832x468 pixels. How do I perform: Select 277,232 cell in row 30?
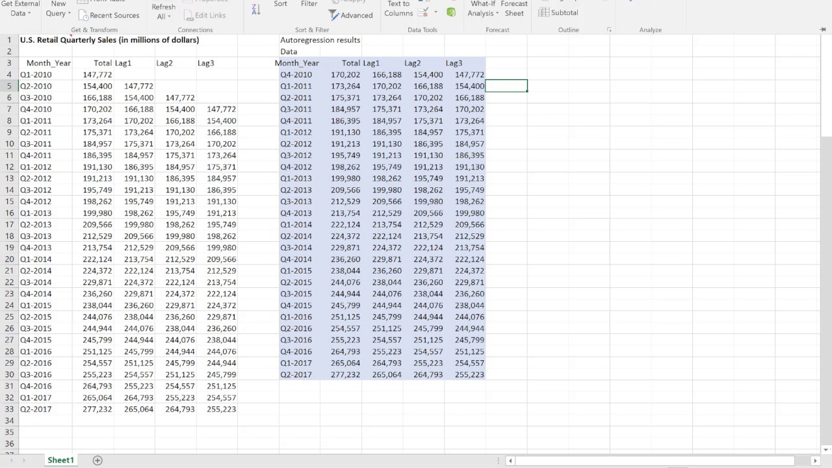(x=346, y=374)
